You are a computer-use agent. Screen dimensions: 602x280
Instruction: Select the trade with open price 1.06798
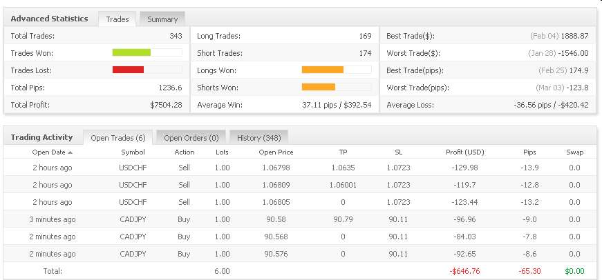276,168
